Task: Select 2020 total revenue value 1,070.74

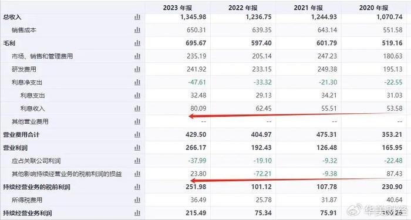Action: point(389,17)
